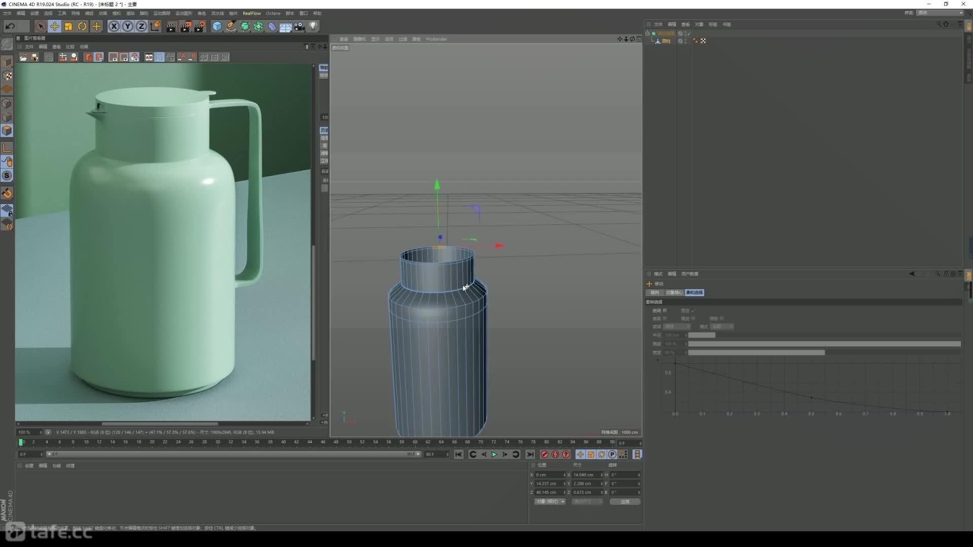The width and height of the screenshot is (973, 547).
Task: Click the X size field 14.049 cm
Action: 587,475
